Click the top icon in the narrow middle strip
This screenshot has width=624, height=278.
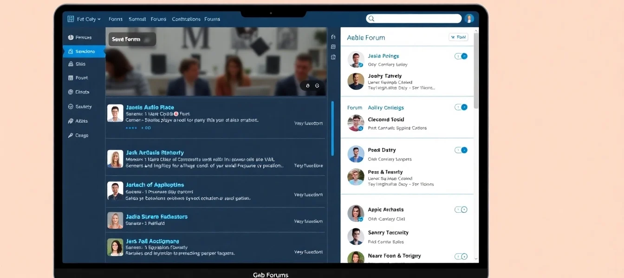pyautogui.click(x=333, y=37)
